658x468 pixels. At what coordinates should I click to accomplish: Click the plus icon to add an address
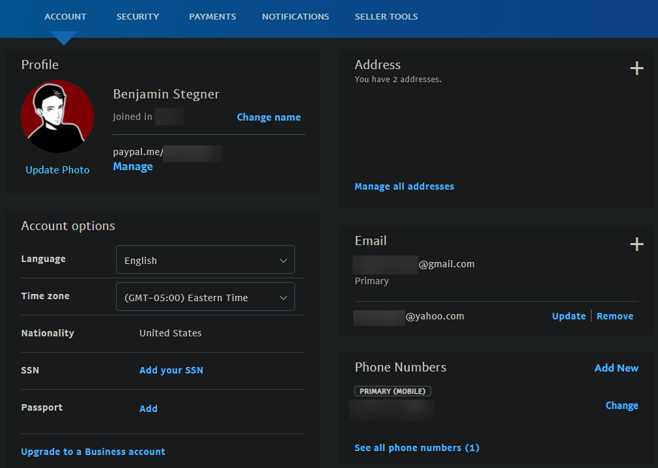637,68
